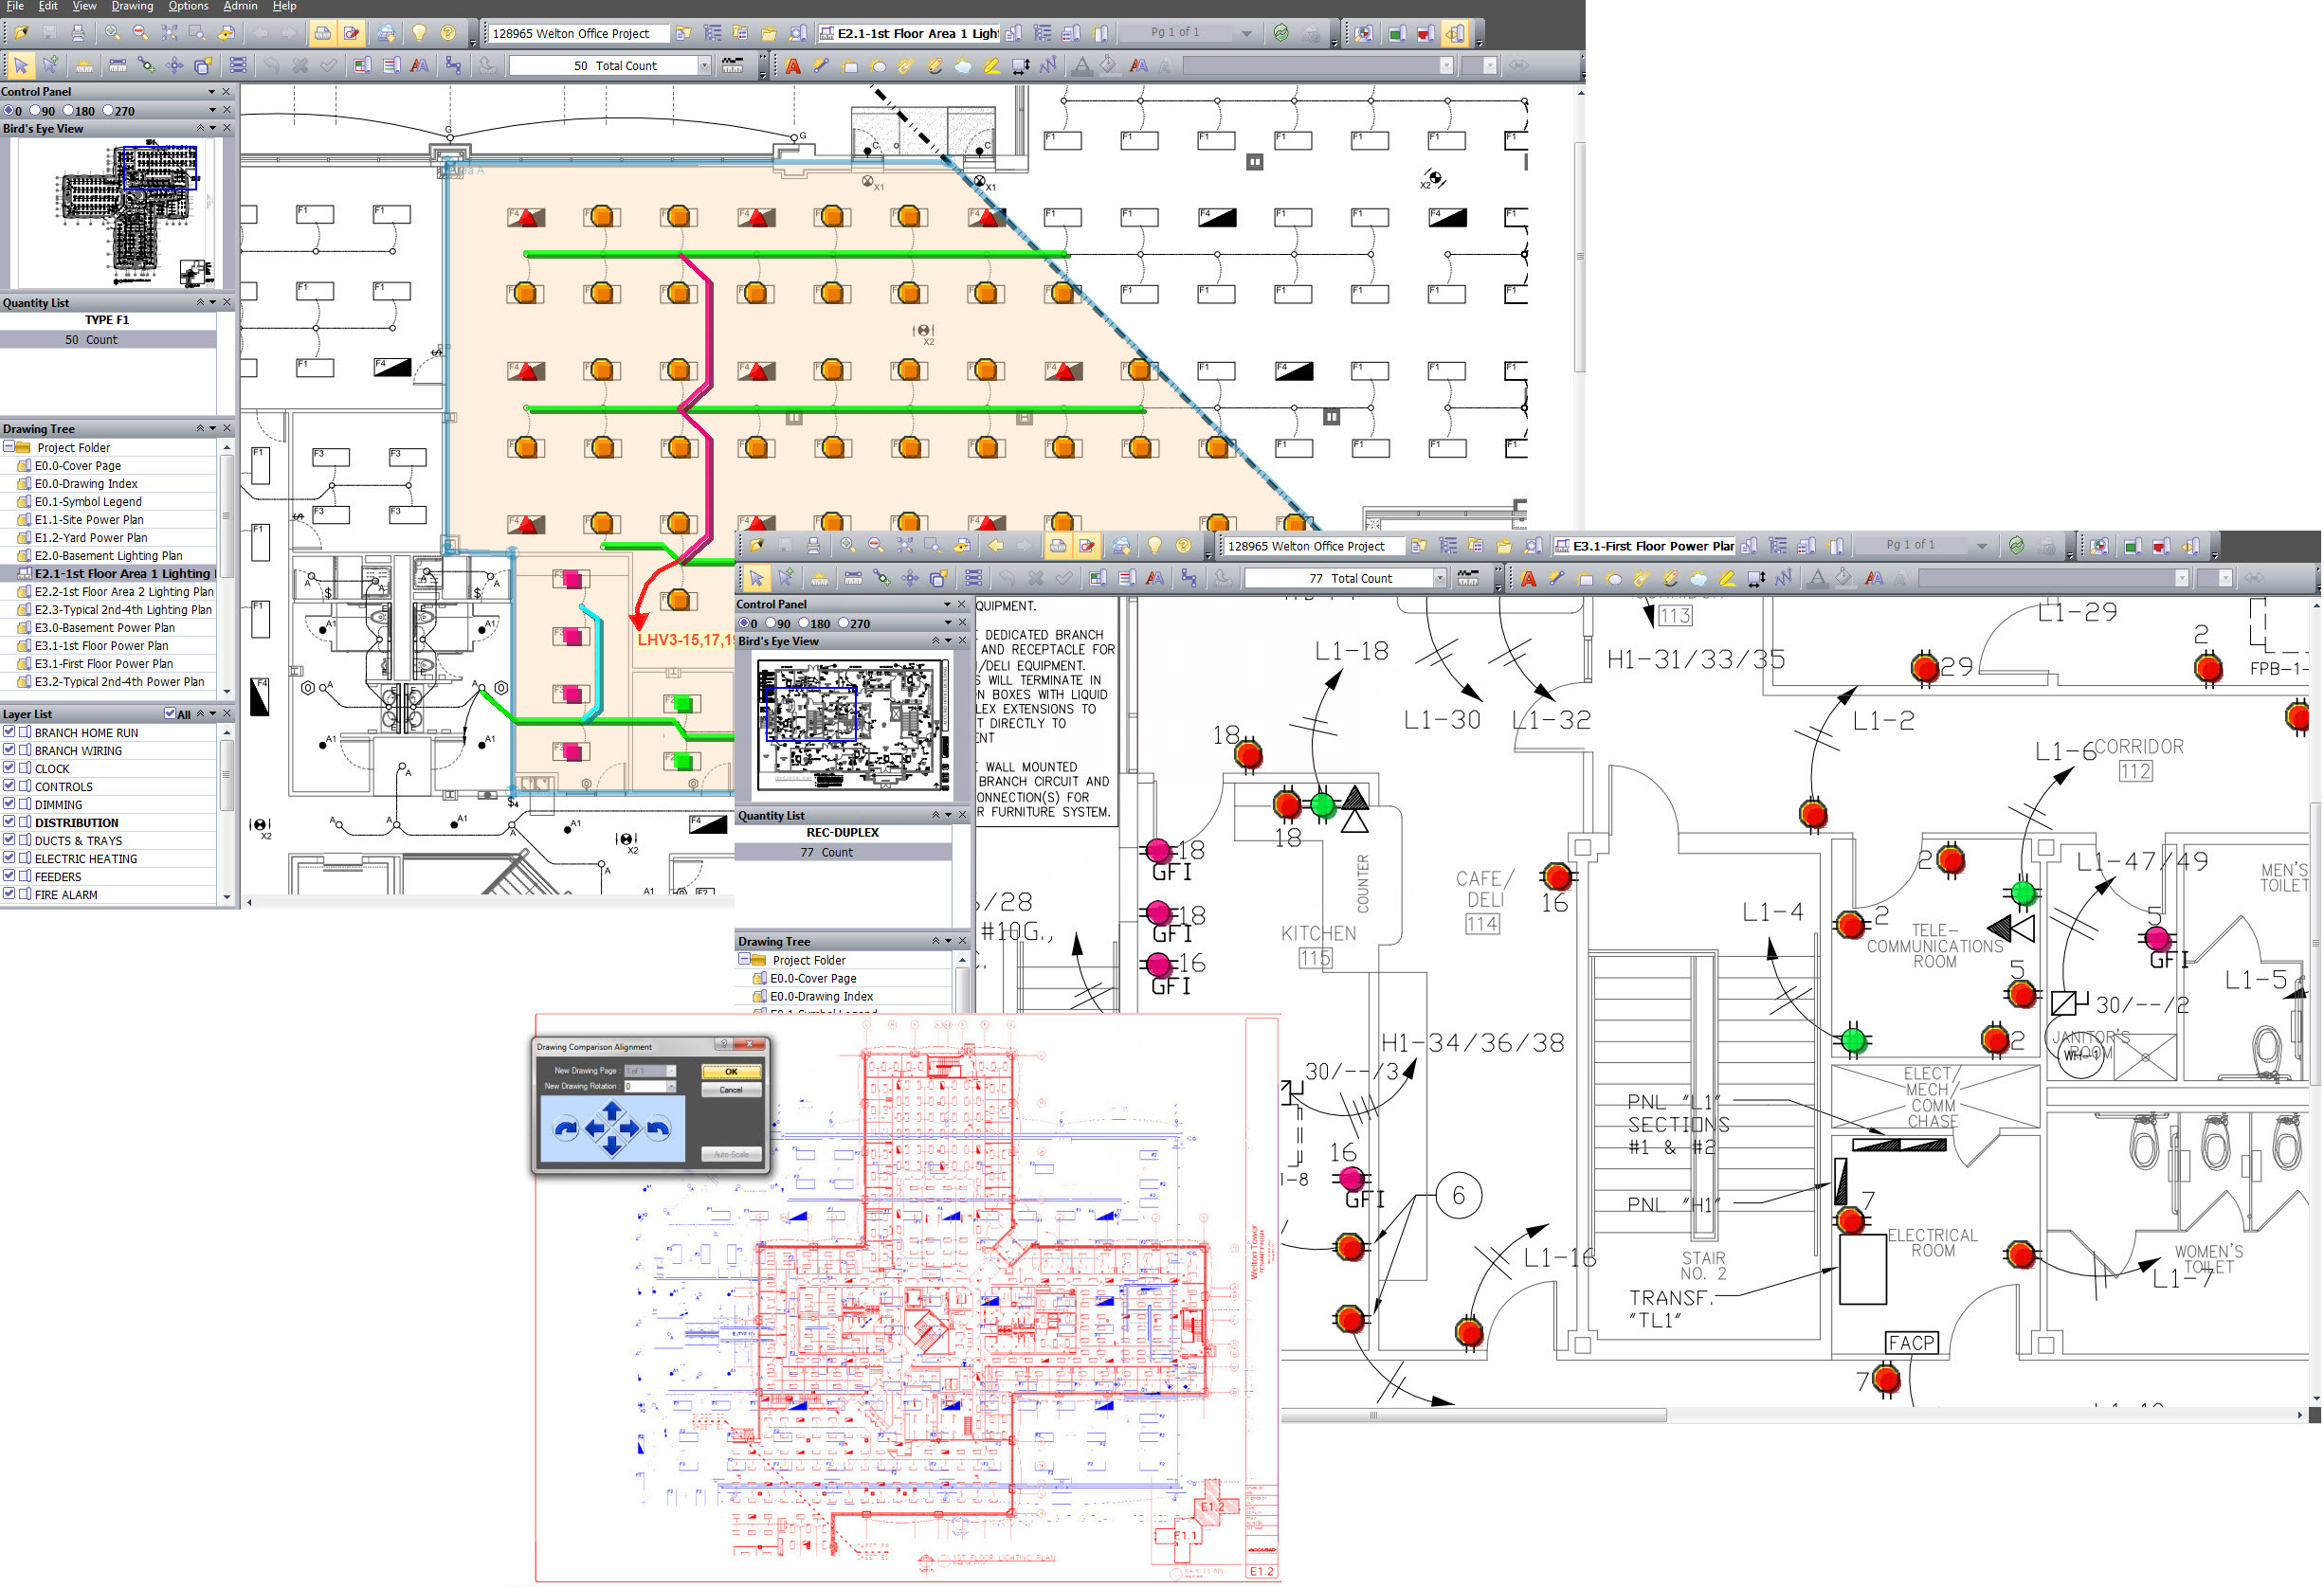Open the File menu

[15, 6]
